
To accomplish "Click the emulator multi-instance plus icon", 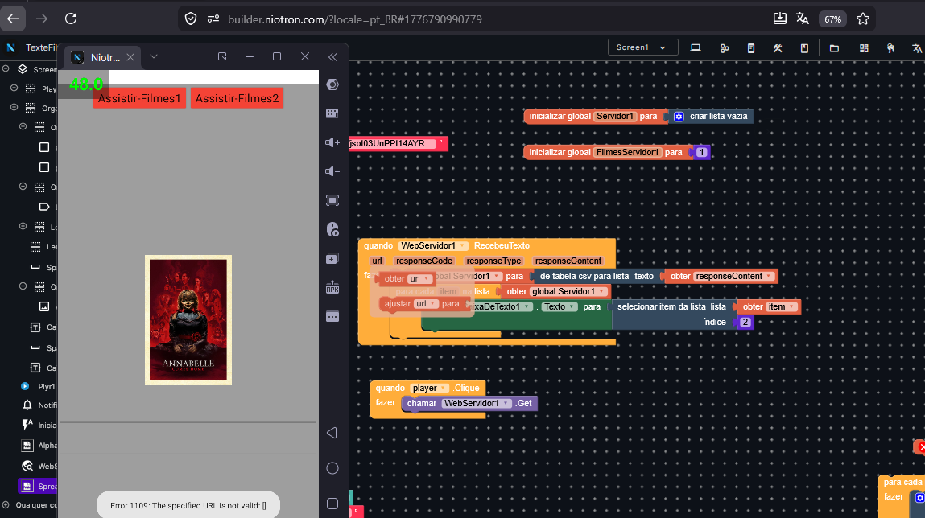I will [x=332, y=259].
